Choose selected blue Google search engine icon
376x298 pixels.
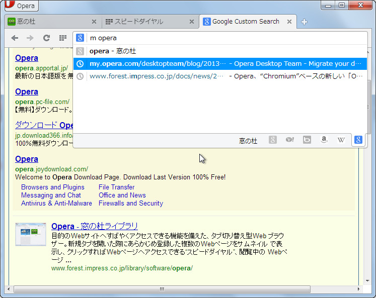coord(358,140)
